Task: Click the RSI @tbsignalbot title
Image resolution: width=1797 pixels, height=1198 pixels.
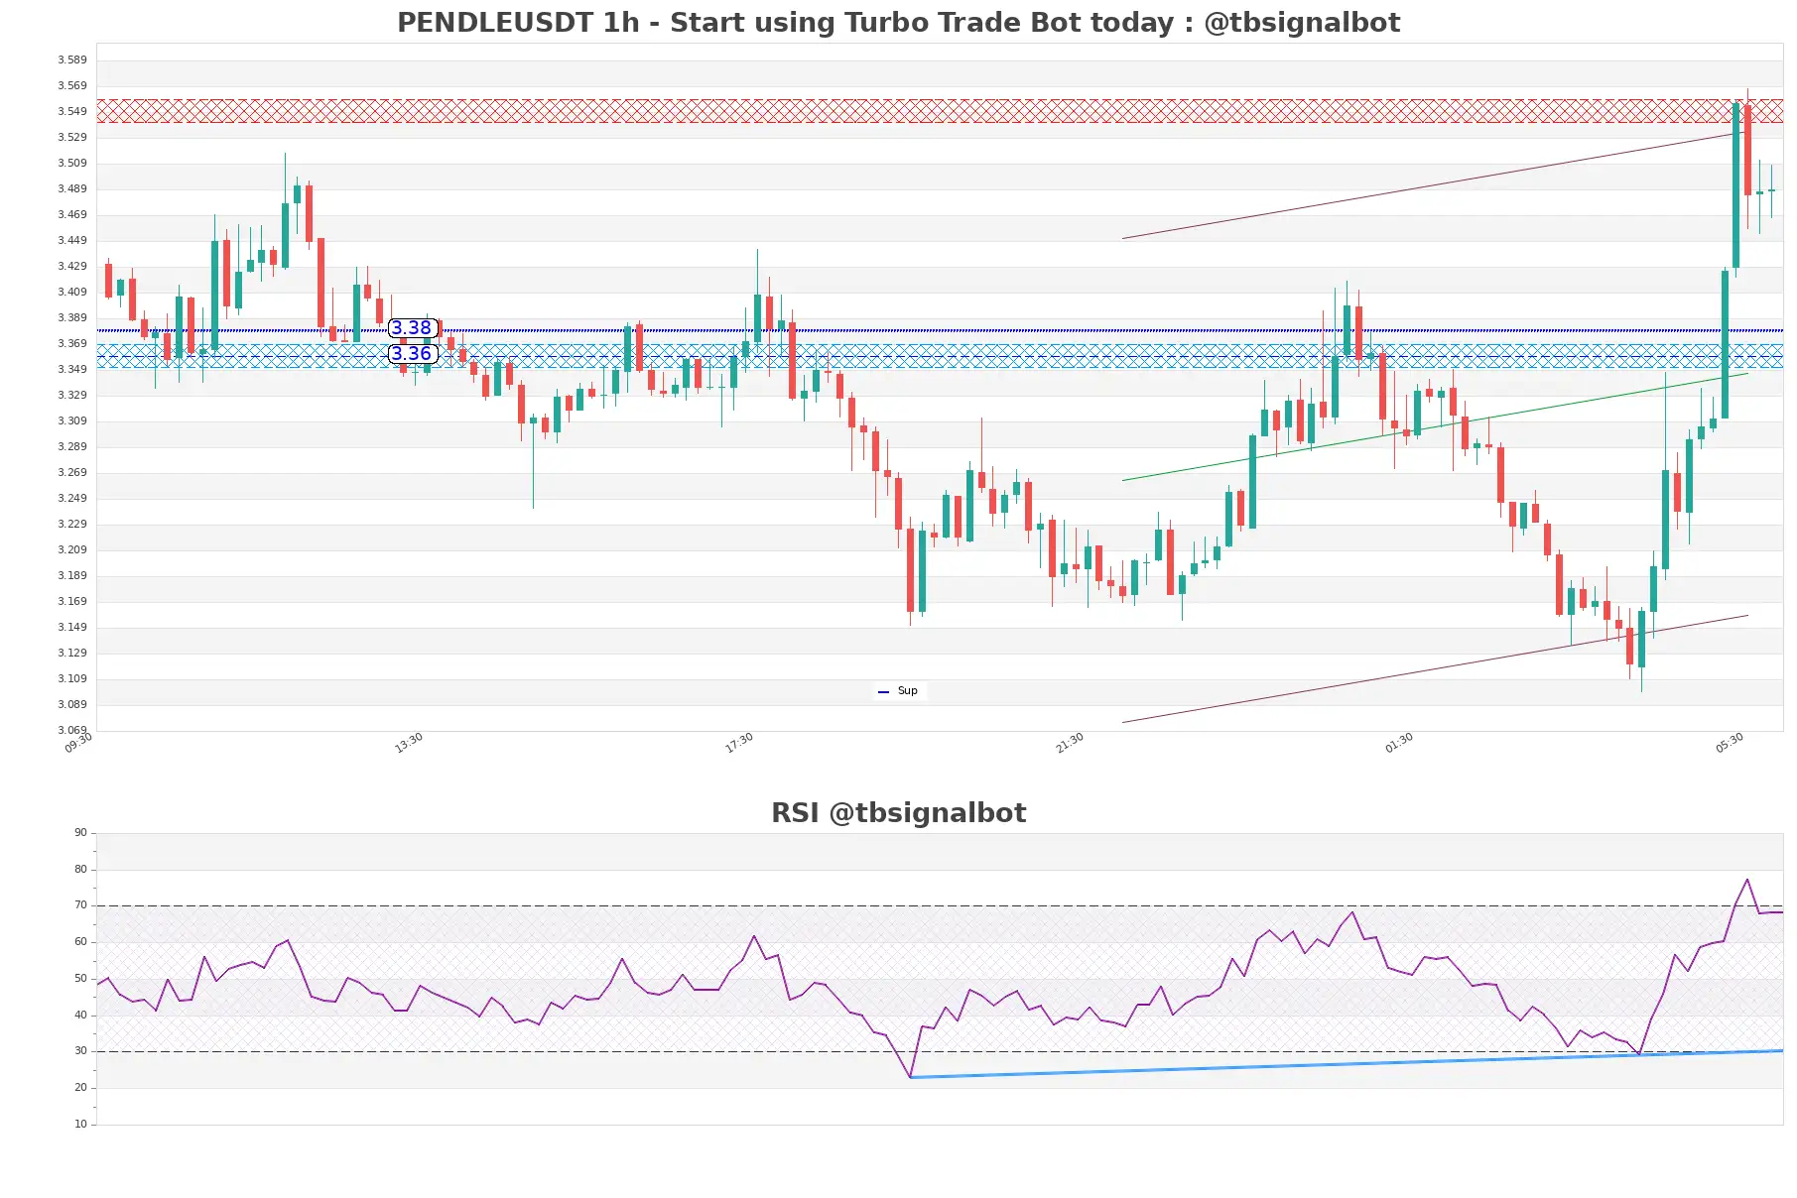Action: [x=898, y=813]
